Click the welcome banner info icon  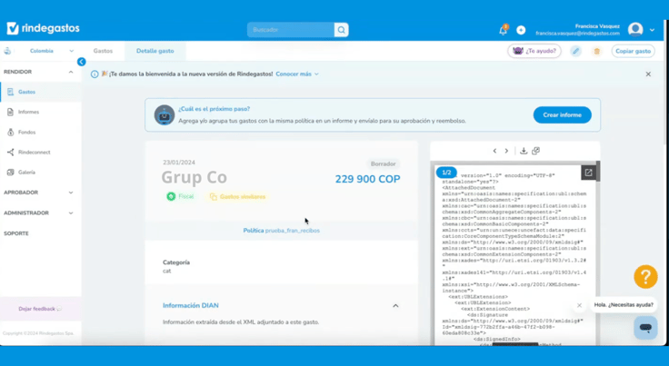pos(95,74)
